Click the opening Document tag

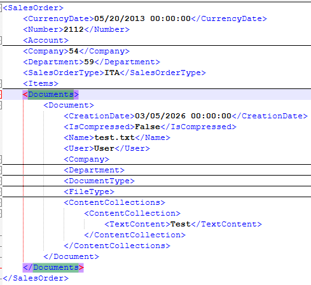click(x=69, y=105)
